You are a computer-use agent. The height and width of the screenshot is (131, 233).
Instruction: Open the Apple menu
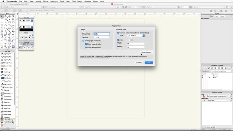point(3,1)
